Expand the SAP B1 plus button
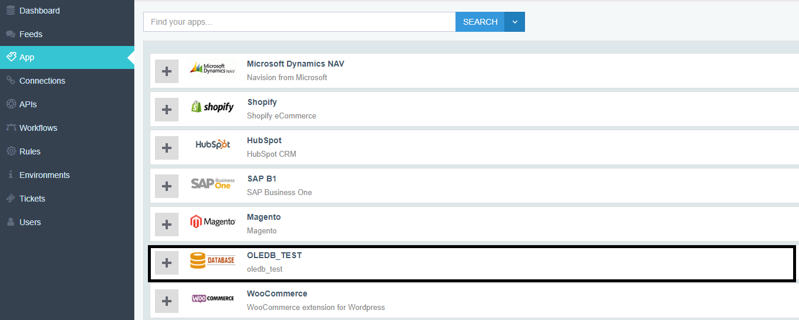 coord(167,186)
